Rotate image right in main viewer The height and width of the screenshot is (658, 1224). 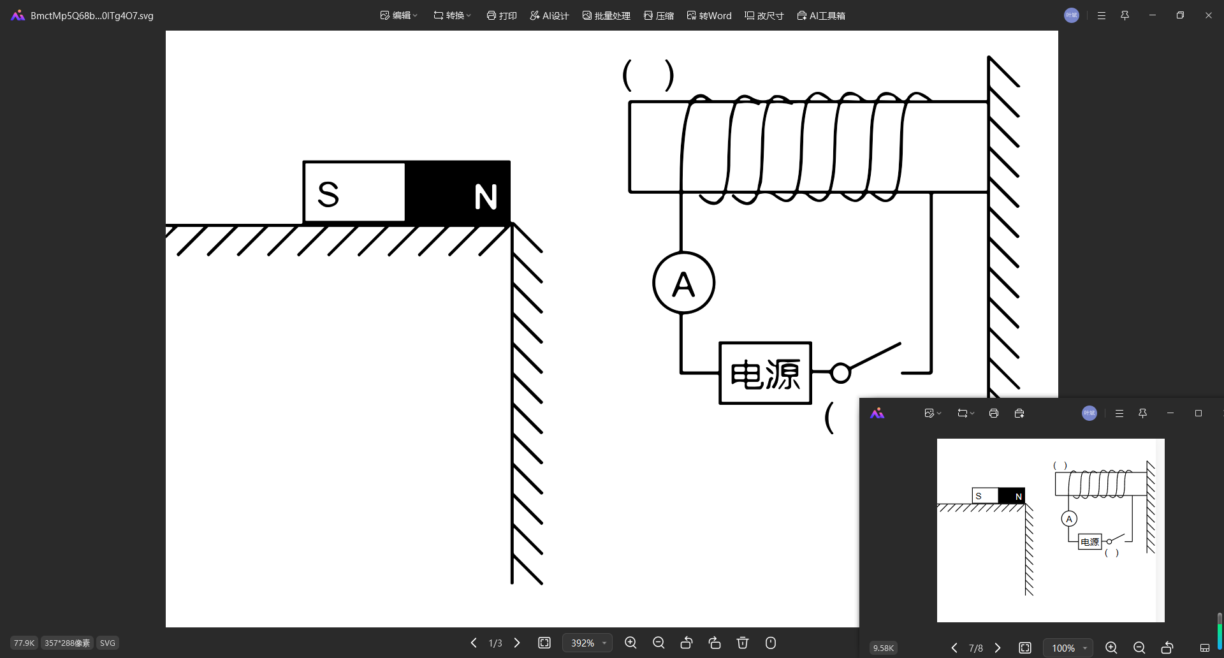point(715,643)
